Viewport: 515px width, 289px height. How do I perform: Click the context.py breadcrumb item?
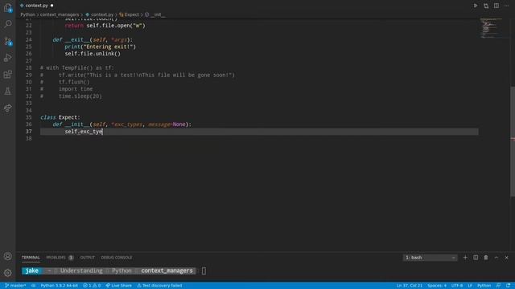[100, 14]
